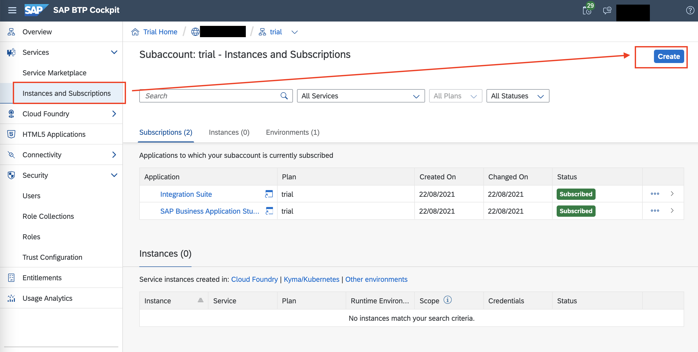The width and height of the screenshot is (698, 352).
Task: Expand the trial breadcrumb dropdown arrow
Action: click(x=294, y=32)
